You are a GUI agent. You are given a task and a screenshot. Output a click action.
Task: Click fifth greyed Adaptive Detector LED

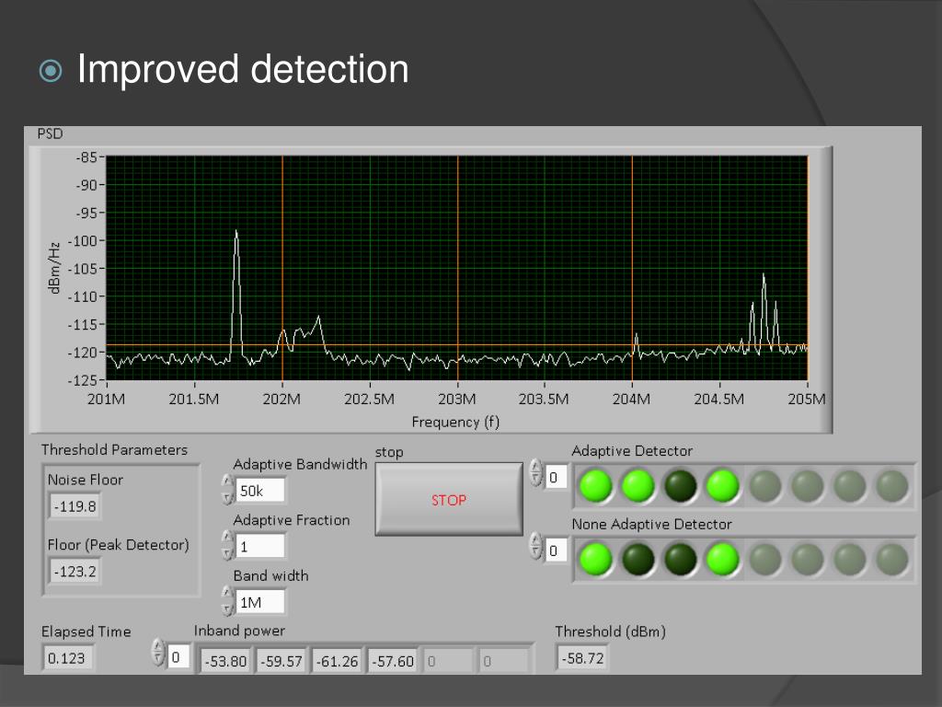point(764,486)
